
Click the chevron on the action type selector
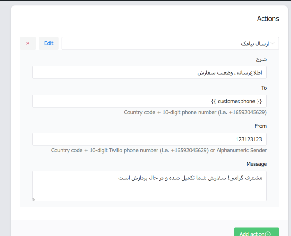point(273,43)
